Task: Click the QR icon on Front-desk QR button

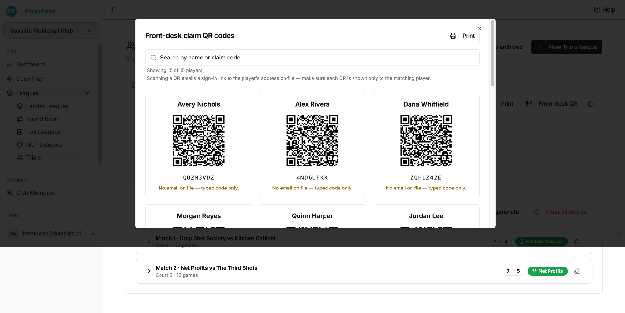Action: [x=529, y=104]
